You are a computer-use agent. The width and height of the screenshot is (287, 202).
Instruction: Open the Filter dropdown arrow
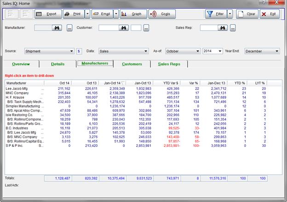coord(230,14)
